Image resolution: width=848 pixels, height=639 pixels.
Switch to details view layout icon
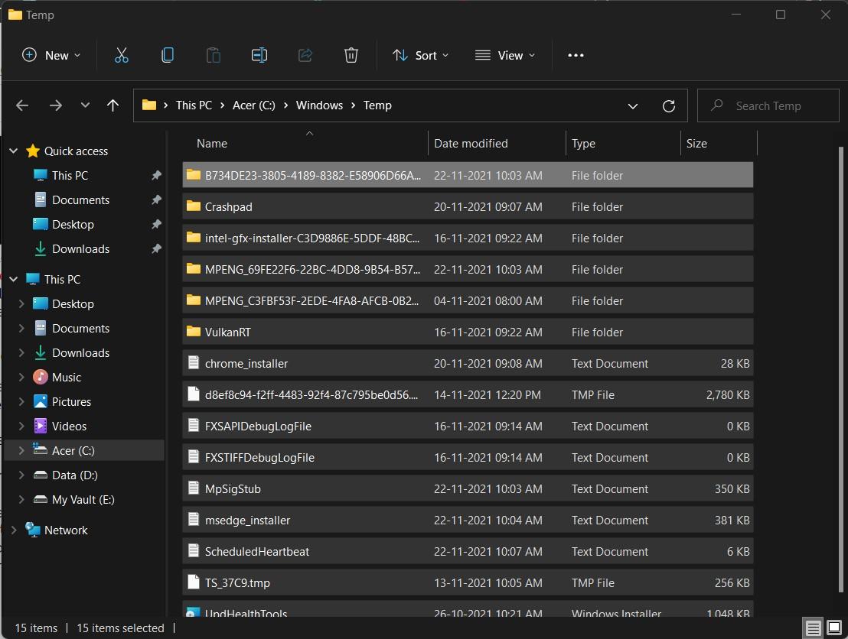(814, 628)
